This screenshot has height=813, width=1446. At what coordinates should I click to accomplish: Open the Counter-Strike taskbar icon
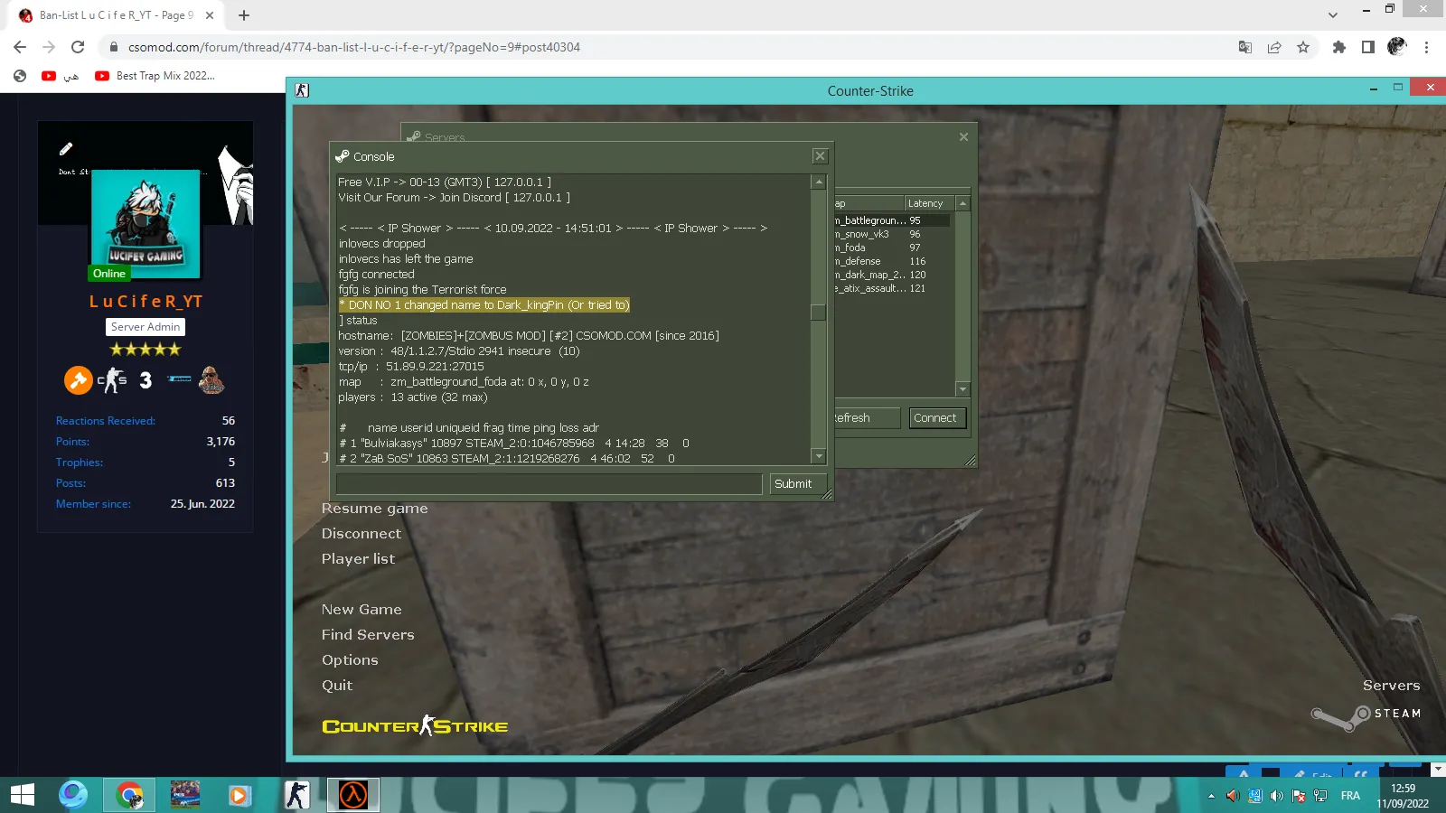pos(297,795)
